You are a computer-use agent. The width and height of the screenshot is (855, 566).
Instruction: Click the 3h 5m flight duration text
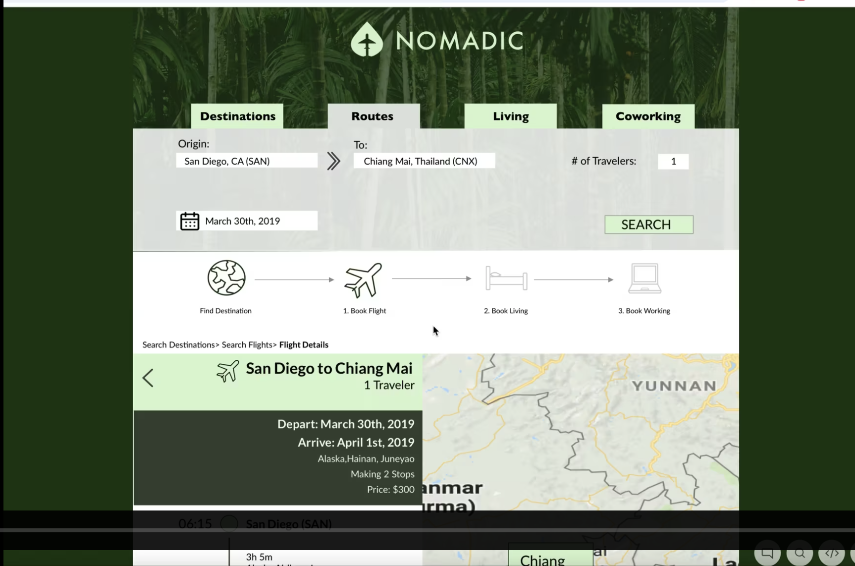(x=259, y=557)
